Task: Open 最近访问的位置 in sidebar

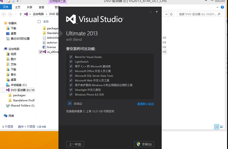Action: coord(20,38)
